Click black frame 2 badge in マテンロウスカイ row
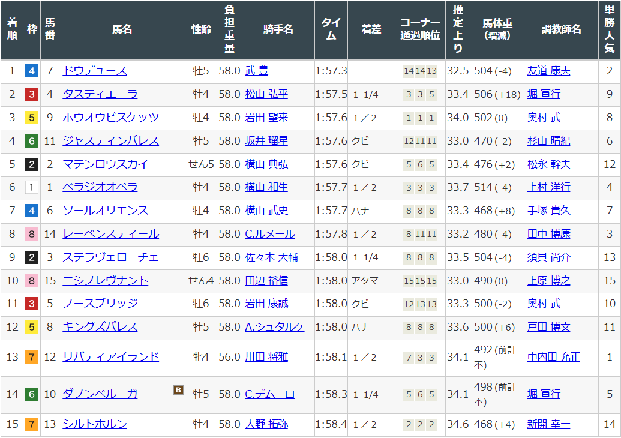621x438 pixels. [32, 165]
